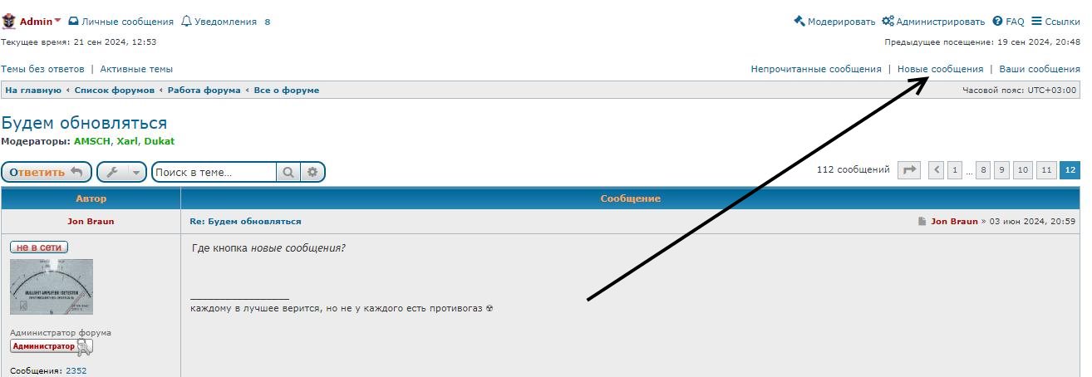Click the Ответить reply button

(x=47, y=172)
